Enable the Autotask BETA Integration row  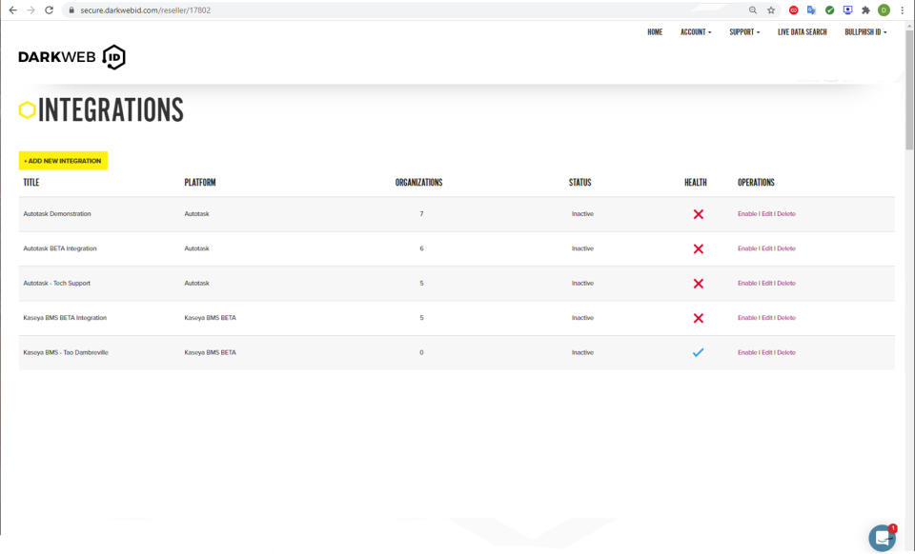tap(747, 248)
